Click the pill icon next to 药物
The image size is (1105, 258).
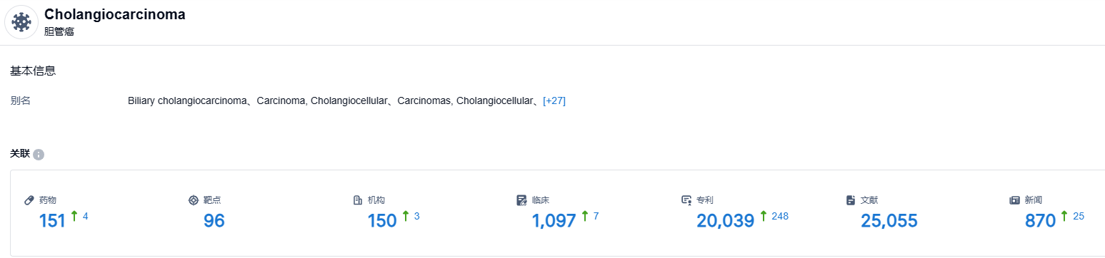[29, 200]
